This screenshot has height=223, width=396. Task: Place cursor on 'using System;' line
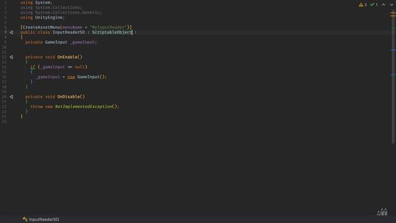36,2
